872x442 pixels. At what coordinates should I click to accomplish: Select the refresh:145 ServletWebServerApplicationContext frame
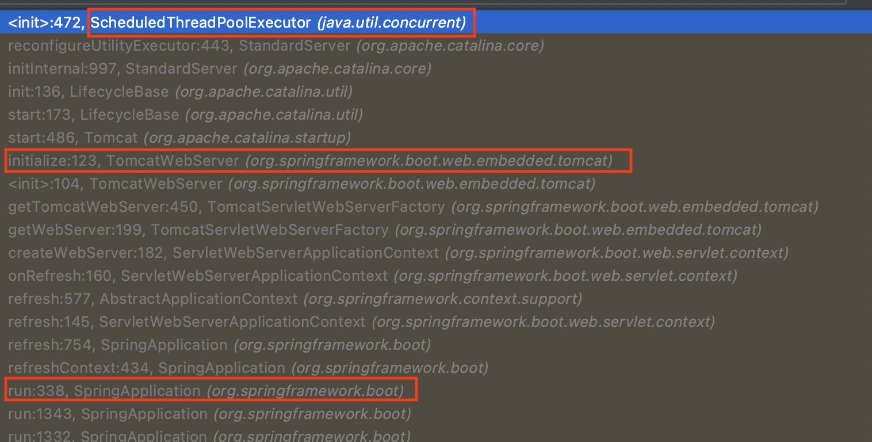pyautogui.click(x=436, y=322)
